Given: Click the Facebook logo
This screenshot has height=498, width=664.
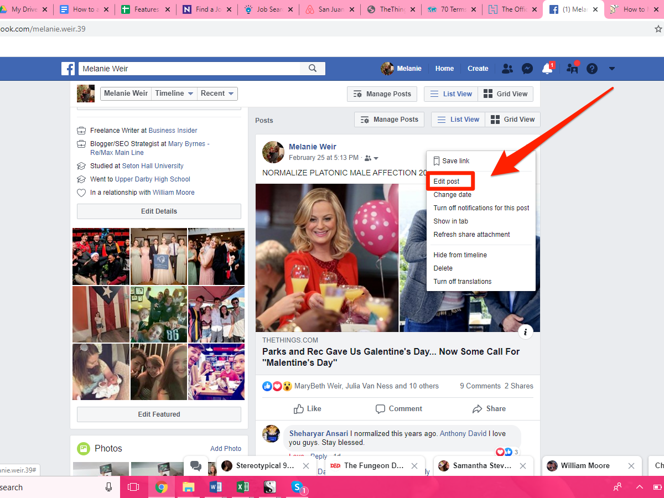Looking at the screenshot, I should (x=68, y=68).
